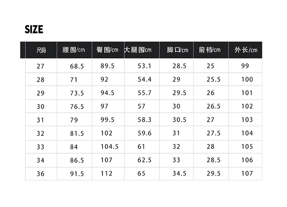The width and height of the screenshot is (287, 207).
Task: Click the 34.5 leg opening value
Action: coord(179,173)
